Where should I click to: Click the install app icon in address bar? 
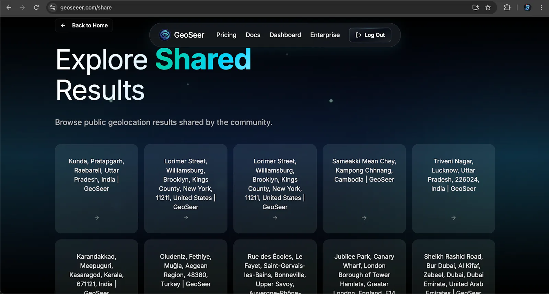476,8
